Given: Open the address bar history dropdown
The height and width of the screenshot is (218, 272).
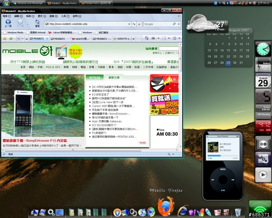Looking at the screenshot, I should click(129, 24).
